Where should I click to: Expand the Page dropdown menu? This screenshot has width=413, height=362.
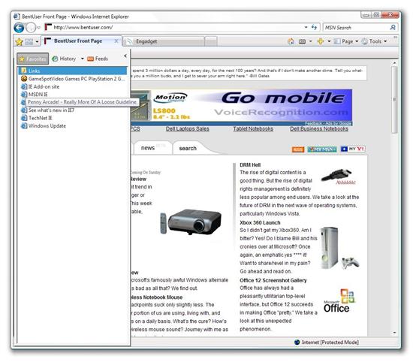pyautogui.click(x=346, y=41)
